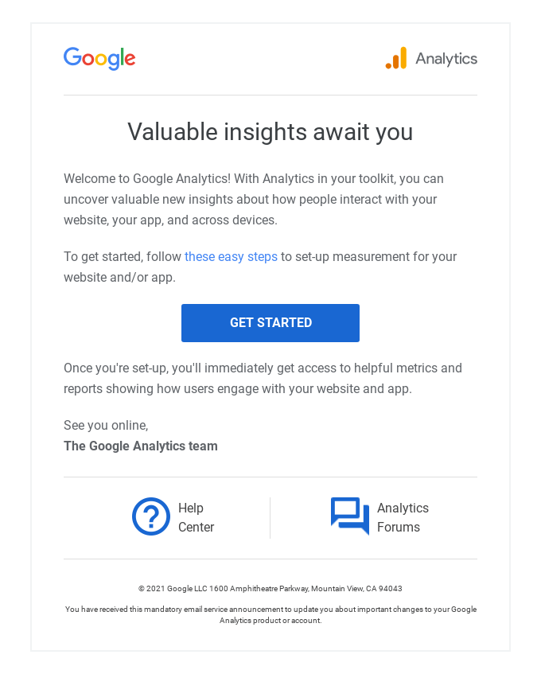The width and height of the screenshot is (541, 674).
Task: Click the 'Valuable insights await you' headline
Action: pos(270,132)
